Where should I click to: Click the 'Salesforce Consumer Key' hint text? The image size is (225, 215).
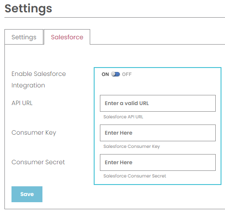point(132,147)
